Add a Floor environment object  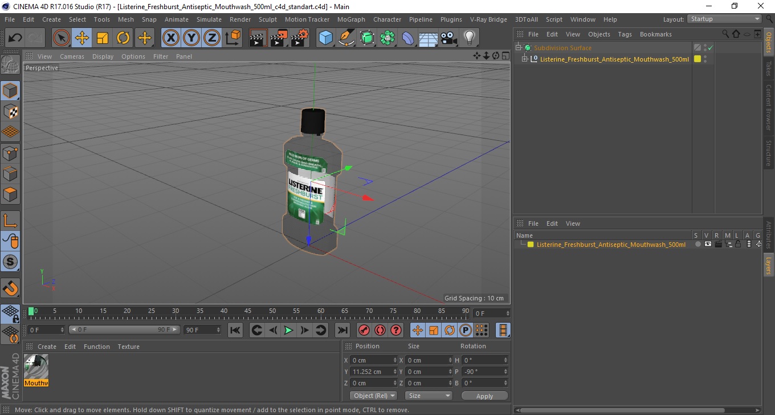(429, 38)
